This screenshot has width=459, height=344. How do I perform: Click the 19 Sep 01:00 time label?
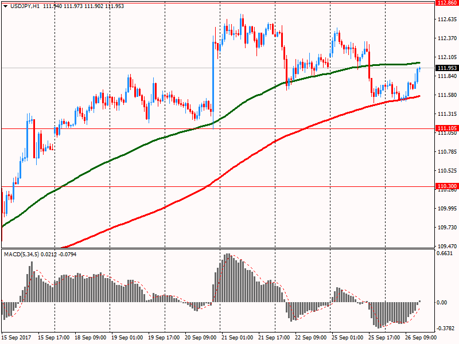coord(127,338)
